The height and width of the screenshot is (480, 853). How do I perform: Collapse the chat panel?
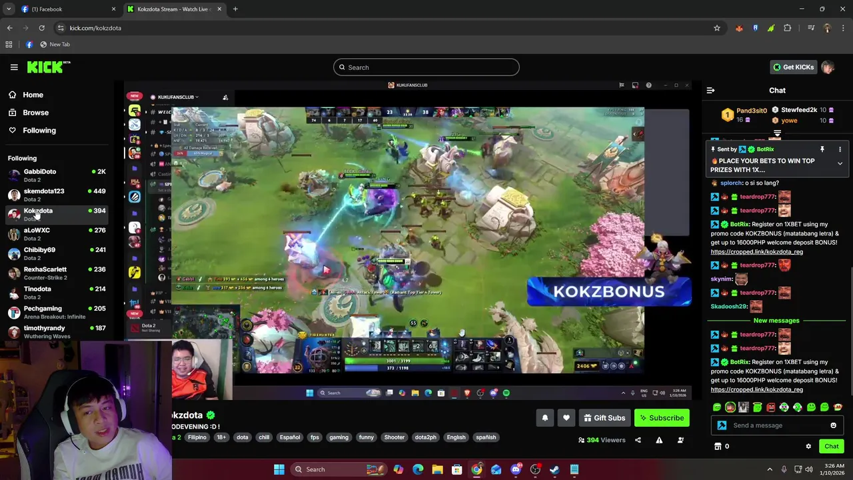[710, 91]
